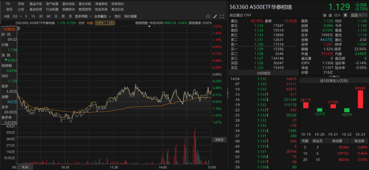Open 收益来源 return sources
Screen dimensions: 369x170
tap(101, 10)
